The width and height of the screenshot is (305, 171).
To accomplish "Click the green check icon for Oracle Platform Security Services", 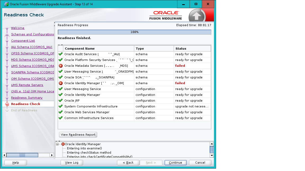I will coord(60,60).
